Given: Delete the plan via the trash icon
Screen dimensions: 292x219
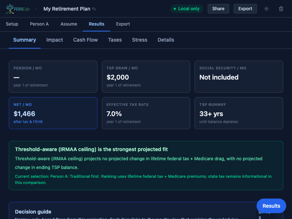Looking at the screenshot, I should [x=281, y=9].
